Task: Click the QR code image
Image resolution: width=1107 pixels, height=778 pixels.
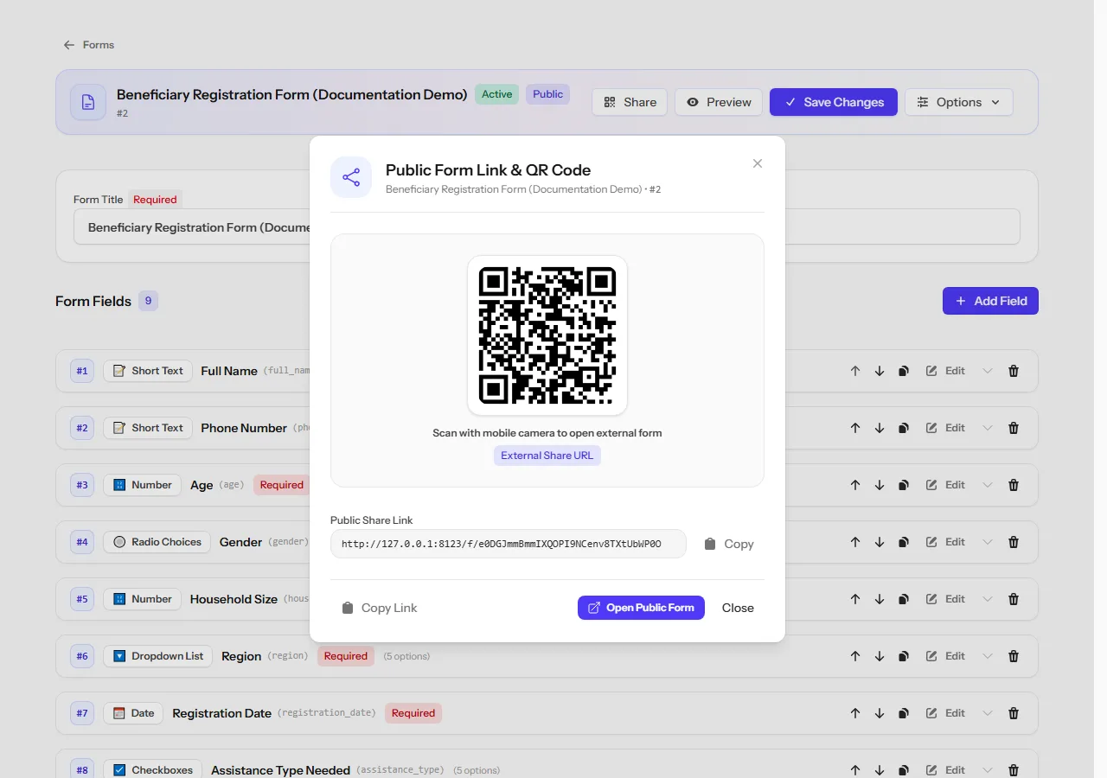Action: pos(547,335)
